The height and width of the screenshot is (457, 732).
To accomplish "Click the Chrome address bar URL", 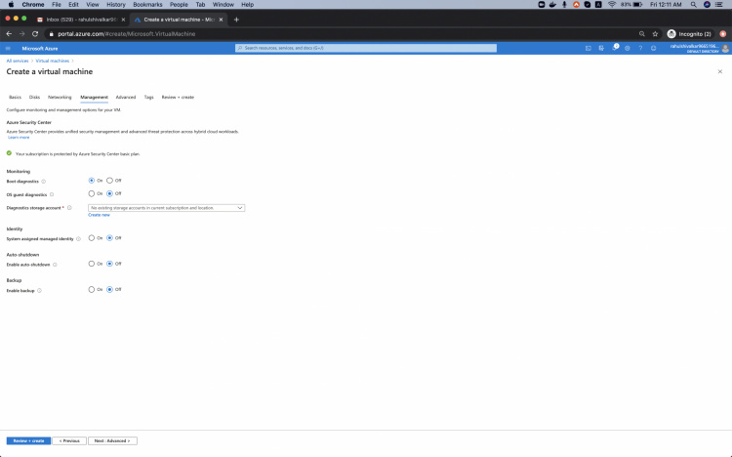I will pyautogui.click(x=127, y=33).
